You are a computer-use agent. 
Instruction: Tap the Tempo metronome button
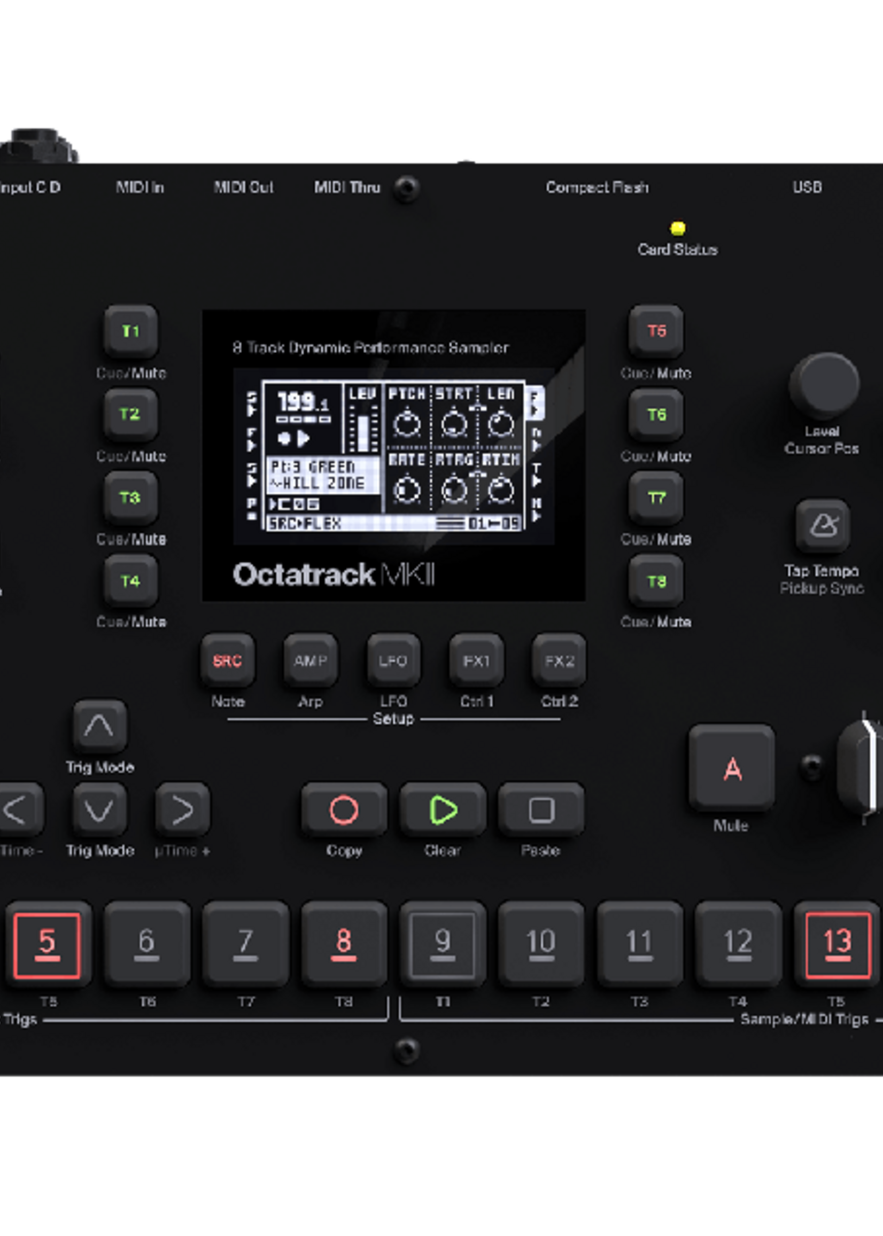[823, 526]
